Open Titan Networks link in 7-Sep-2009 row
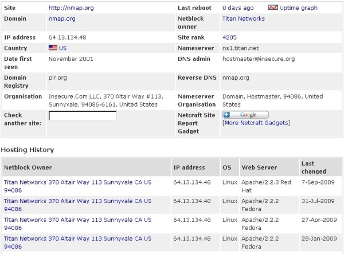 click(77, 186)
